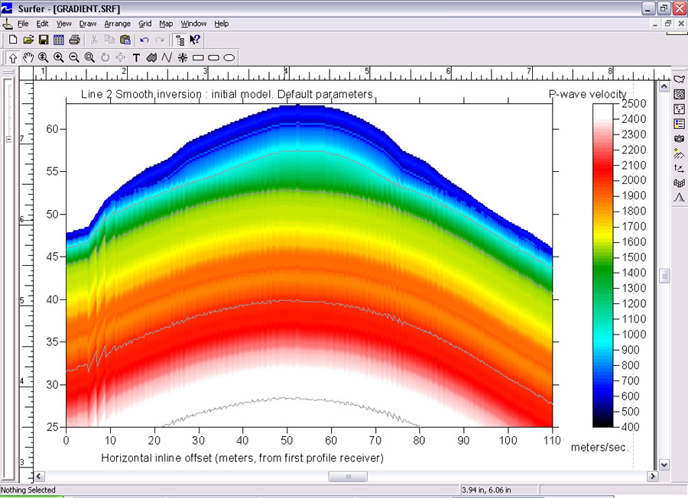Copy the selection to the clipboard

(109, 40)
